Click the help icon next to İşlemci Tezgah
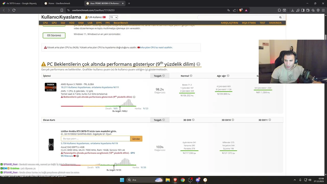The height and width of the screenshot is (184, 327). (163, 76)
